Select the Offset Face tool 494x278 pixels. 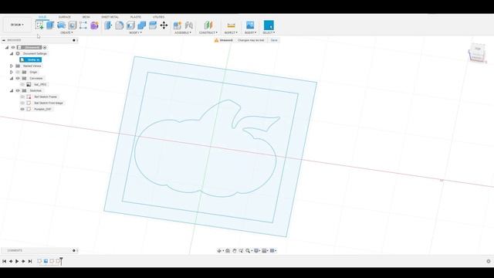click(153, 25)
